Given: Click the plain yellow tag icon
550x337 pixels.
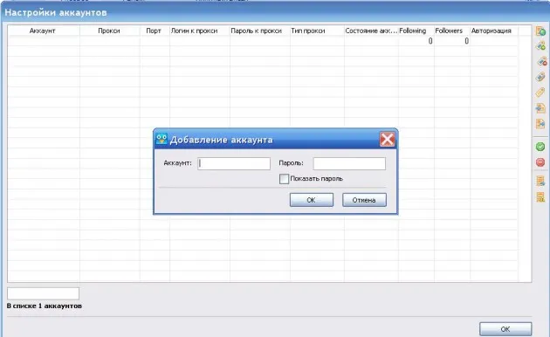Looking at the screenshot, I should 540,93.
